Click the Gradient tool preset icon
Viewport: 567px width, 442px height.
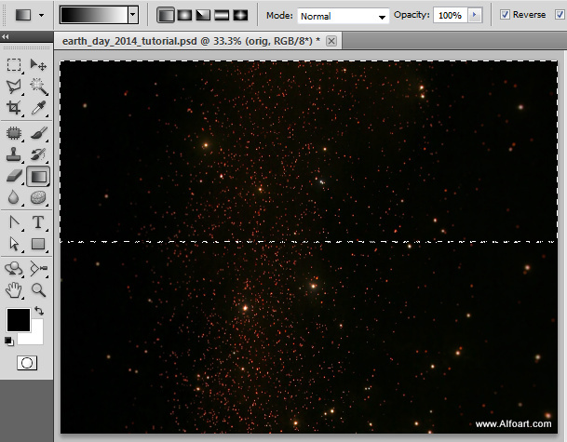click(x=23, y=15)
